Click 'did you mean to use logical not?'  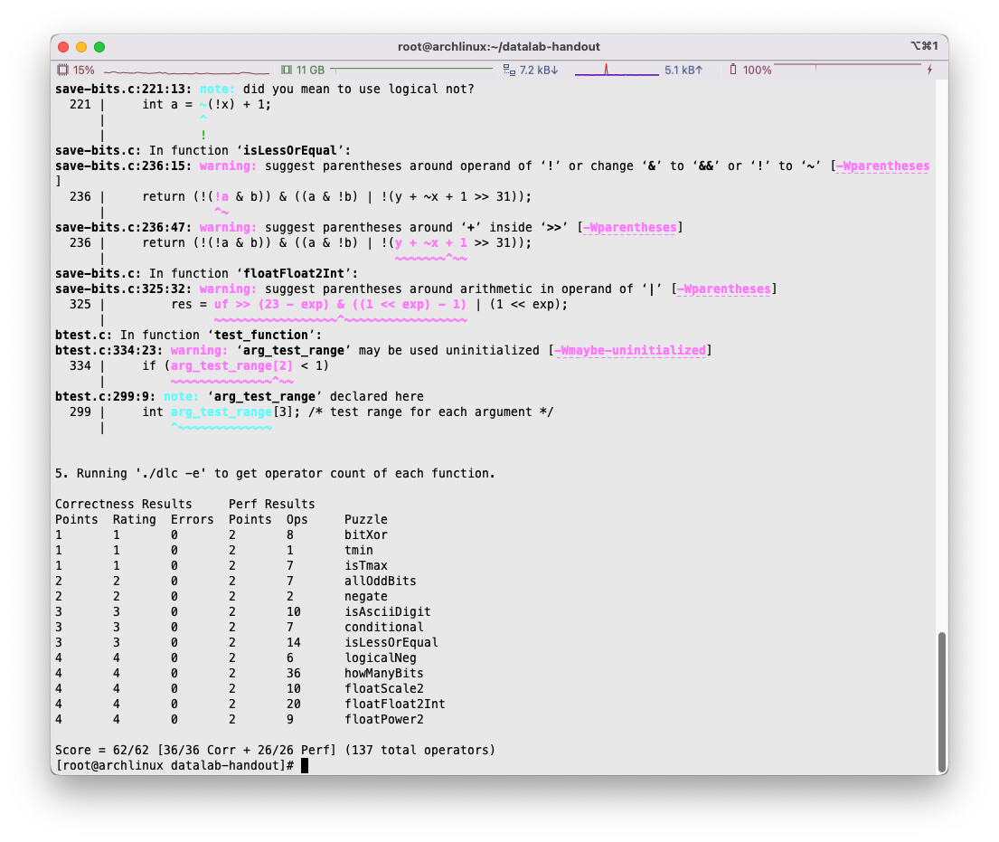coord(359,90)
